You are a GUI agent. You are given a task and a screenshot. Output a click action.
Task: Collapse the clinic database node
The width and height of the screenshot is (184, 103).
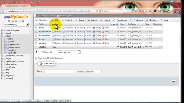2,36
